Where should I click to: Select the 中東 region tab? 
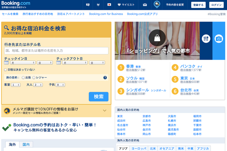pyautogui.click(x=190, y=148)
